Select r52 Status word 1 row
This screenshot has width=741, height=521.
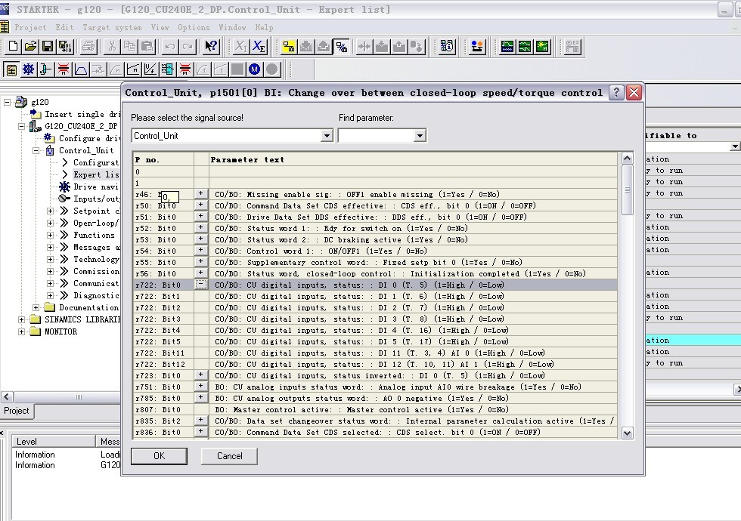[376, 228]
